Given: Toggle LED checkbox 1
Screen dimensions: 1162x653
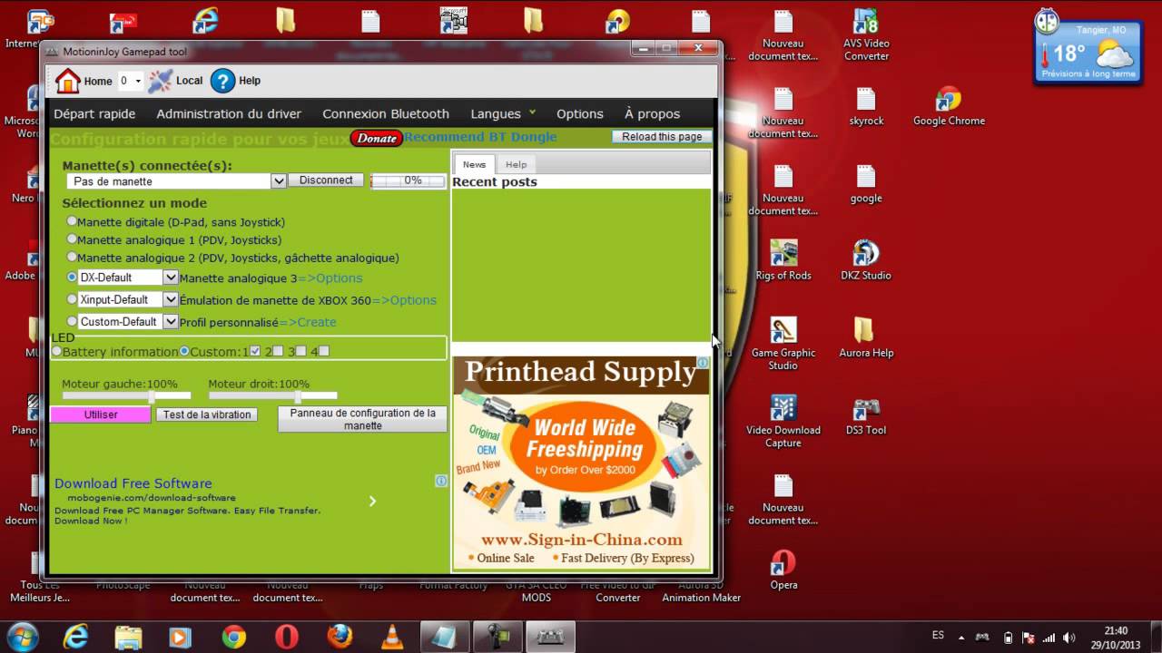Looking at the screenshot, I should point(256,351).
